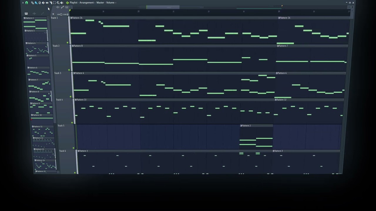Screen dimensions: 376x211
Task: Open Pattern 12 clip menu on Track 4
Action: [276, 100]
